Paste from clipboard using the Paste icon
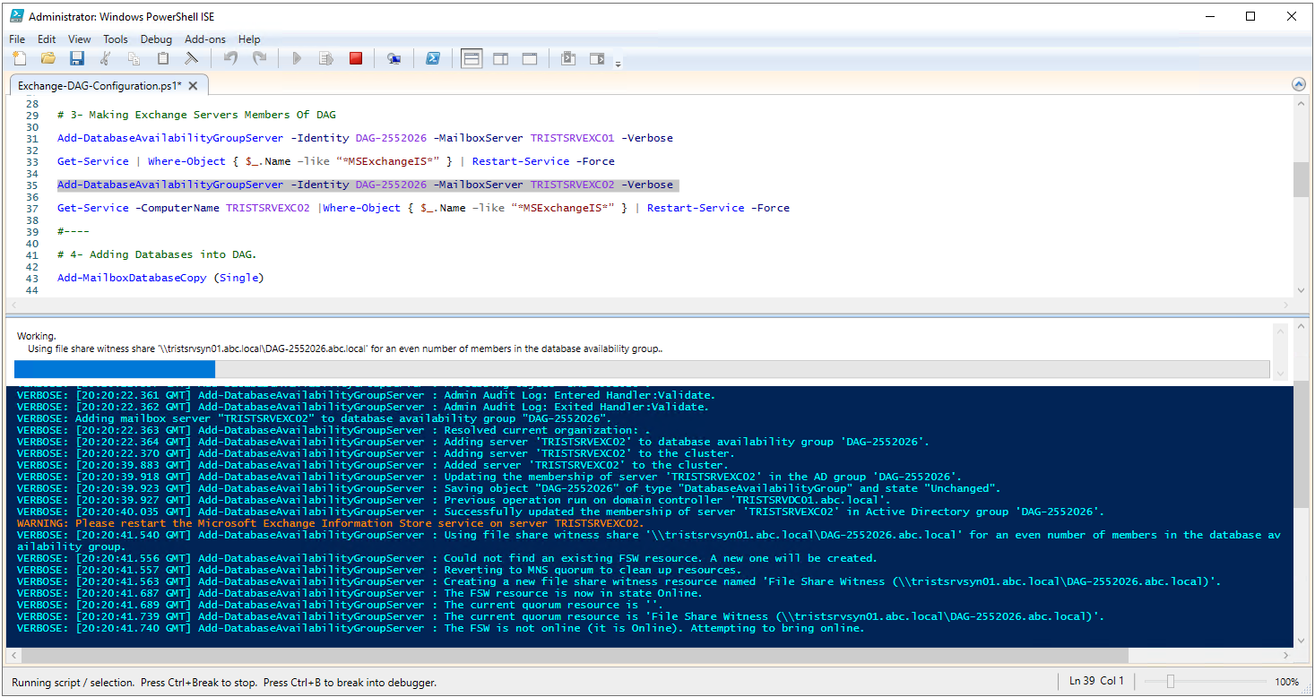Viewport: 1315px width, 697px height. 163,59
